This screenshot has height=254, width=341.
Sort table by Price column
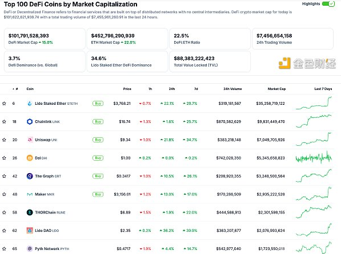[127, 89]
